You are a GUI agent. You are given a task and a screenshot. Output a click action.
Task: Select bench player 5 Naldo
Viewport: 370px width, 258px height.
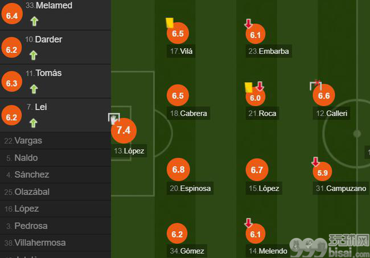point(55,158)
